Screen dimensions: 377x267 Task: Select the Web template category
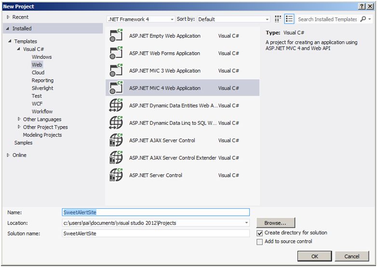coord(37,65)
